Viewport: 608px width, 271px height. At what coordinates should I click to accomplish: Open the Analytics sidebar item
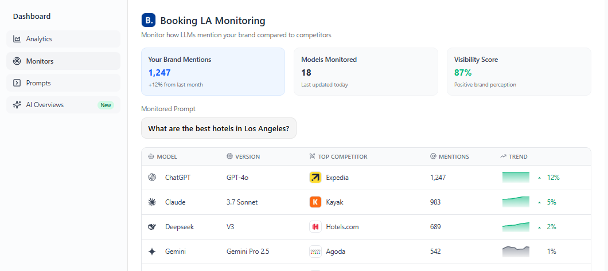pyautogui.click(x=64, y=39)
